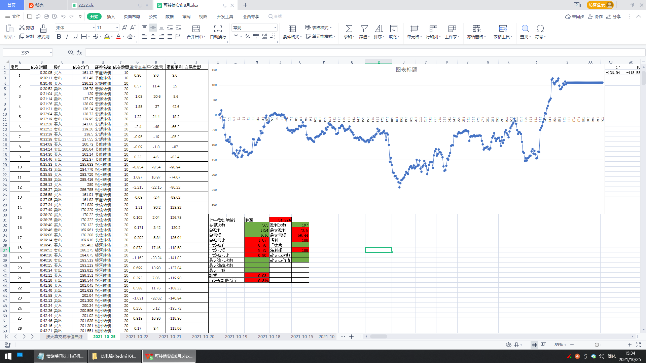Toggle Underline formatting
Image resolution: width=646 pixels, height=363 pixels.
tap(75, 36)
